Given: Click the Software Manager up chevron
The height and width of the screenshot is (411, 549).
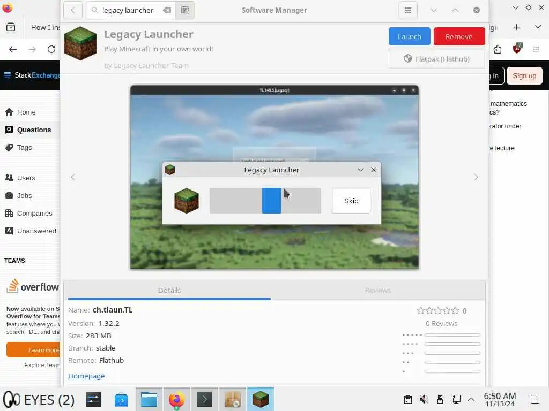Looking at the screenshot, I should [x=455, y=10].
